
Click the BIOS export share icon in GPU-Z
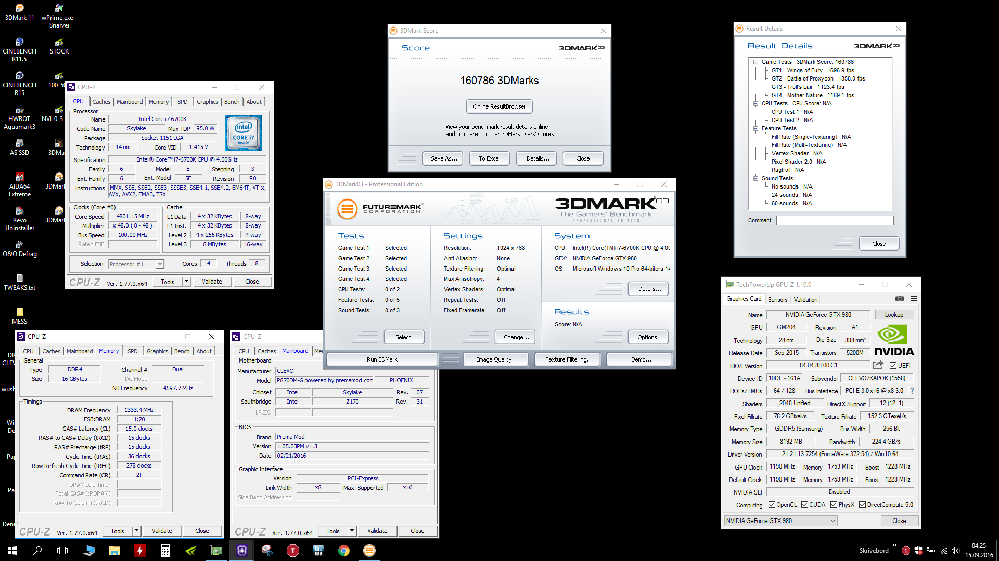(878, 365)
